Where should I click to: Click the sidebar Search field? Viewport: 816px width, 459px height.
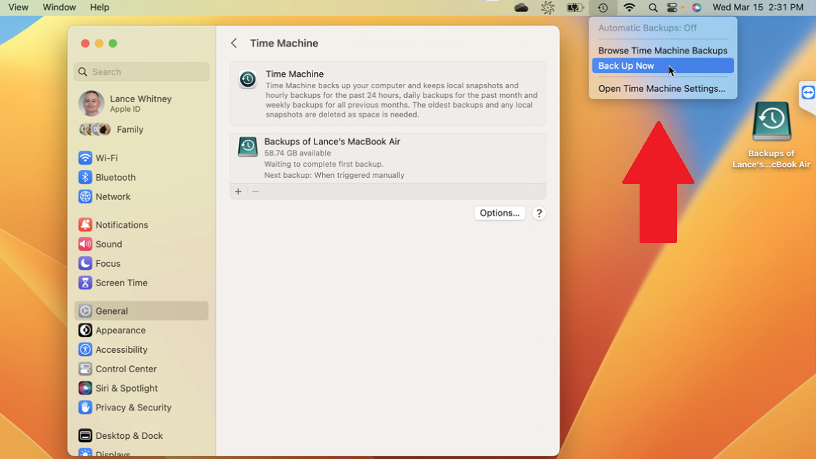(142, 72)
